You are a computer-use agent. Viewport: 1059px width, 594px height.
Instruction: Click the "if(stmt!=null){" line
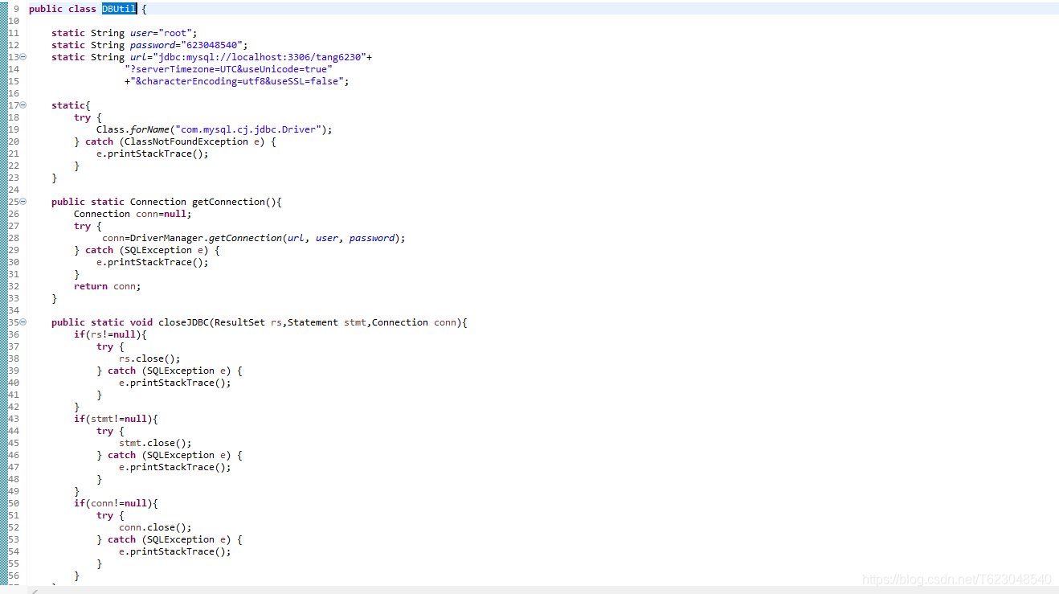point(117,419)
